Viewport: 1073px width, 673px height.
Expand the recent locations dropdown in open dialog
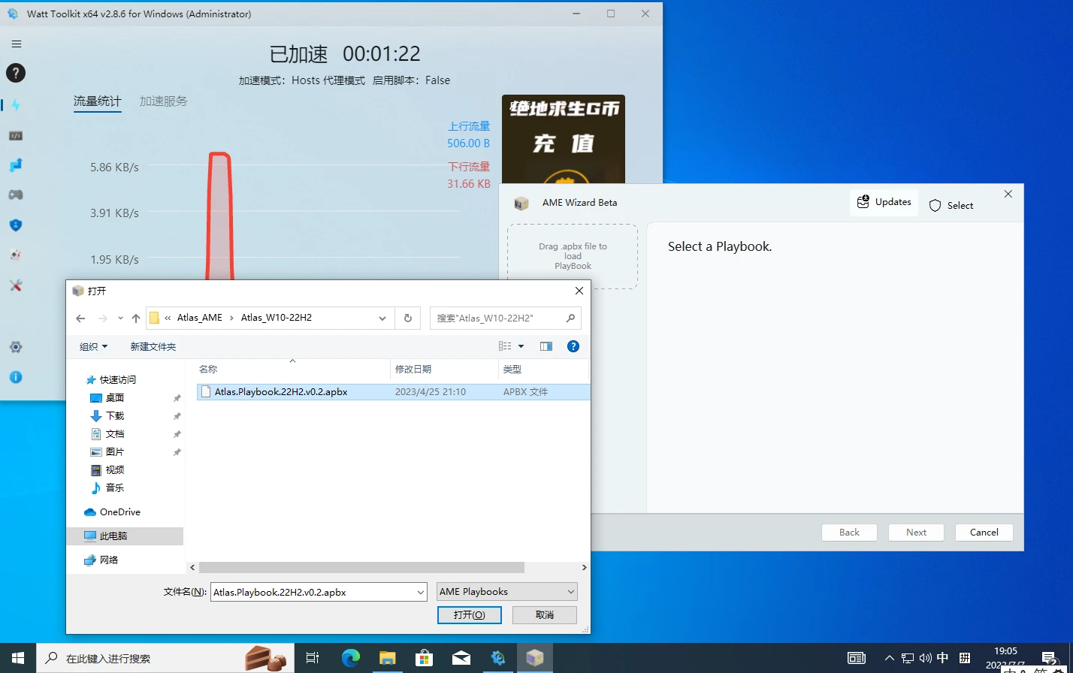pyautogui.click(x=120, y=318)
